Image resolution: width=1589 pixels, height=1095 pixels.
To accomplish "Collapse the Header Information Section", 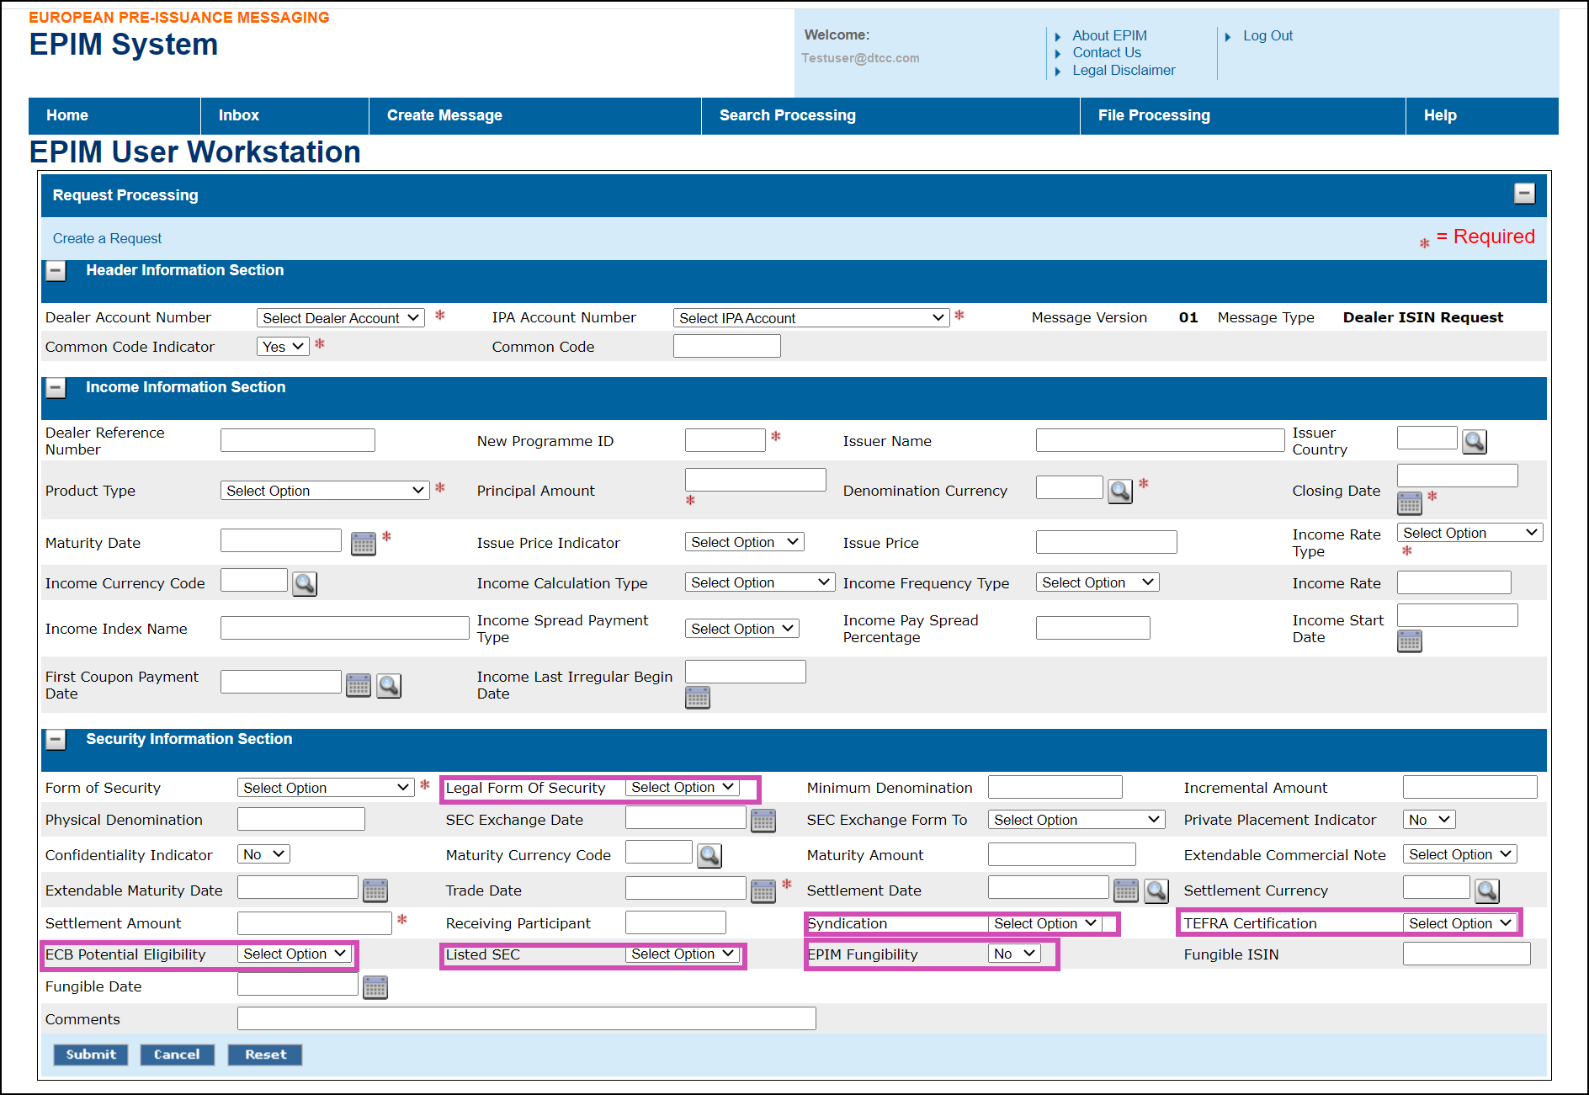I will pos(56,271).
